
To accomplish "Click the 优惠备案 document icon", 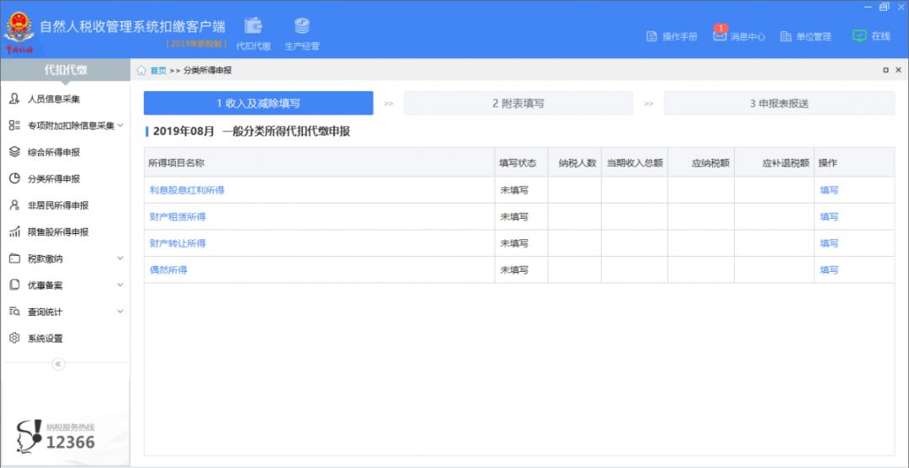I will click(x=14, y=285).
